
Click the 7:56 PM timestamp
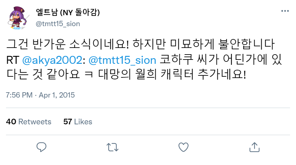click(19, 95)
